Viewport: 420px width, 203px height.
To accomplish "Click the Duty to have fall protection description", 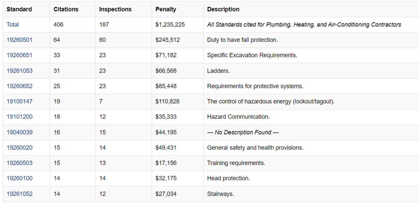I will pyautogui.click(x=242, y=40).
